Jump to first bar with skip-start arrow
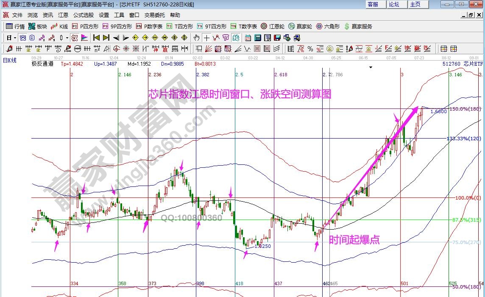The width and height of the screenshot is (485, 297). coord(96,37)
